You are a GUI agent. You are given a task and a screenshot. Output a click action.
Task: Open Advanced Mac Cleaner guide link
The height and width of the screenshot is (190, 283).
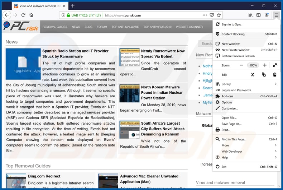[x=149, y=179]
